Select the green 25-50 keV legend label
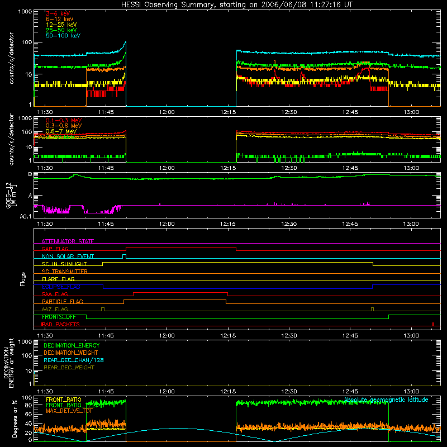 click(61, 30)
